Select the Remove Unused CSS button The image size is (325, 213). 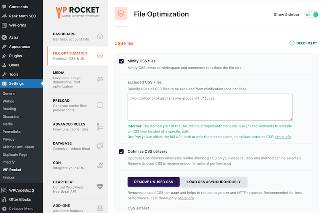154,182
